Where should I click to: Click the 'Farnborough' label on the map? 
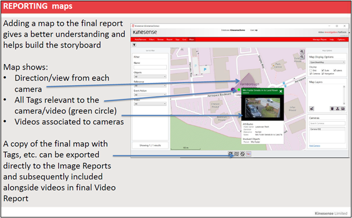[250, 84]
